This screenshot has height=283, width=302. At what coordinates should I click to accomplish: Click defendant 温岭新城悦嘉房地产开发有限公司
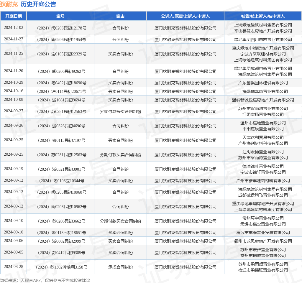pyautogui.click(x=263, y=100)
